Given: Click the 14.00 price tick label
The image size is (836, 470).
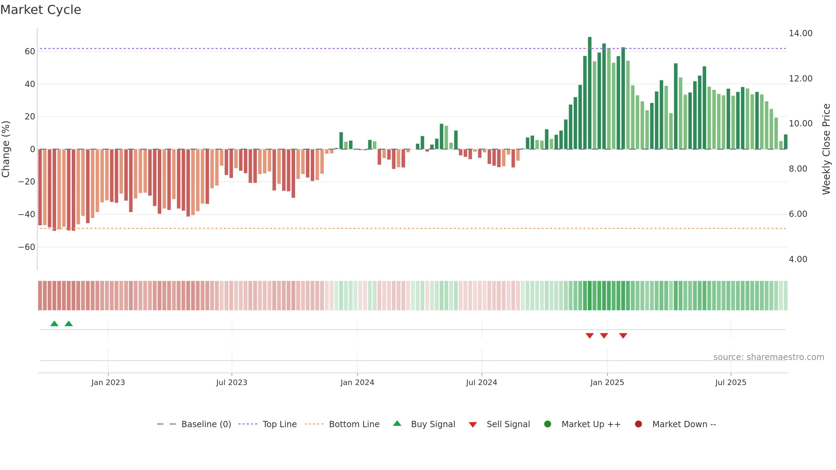Looking at the screenshot, I should [x=800, y=33].
